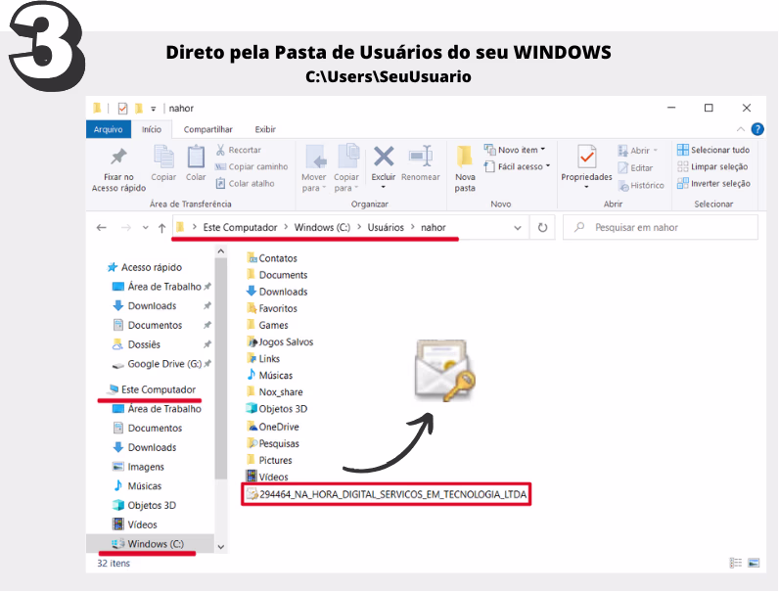Click Selecionar tudo

(x=713, y=150)
